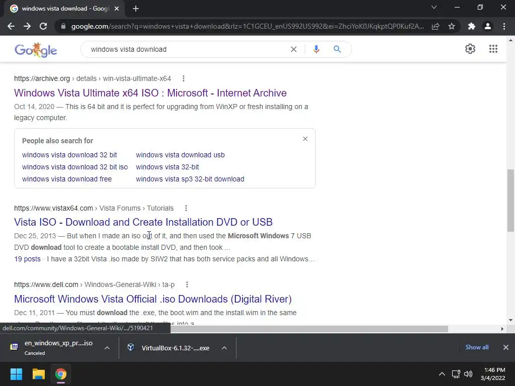
Task: Click the search query input field
Action: pyautogui.click(x=187, y=49)
